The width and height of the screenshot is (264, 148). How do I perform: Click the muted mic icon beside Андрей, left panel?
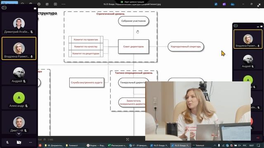24,81
